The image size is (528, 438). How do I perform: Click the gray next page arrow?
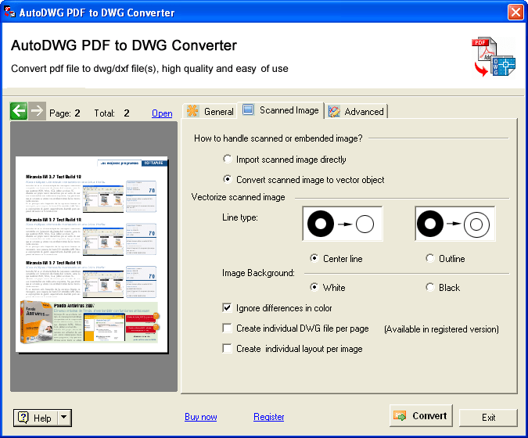click(37, 111)
